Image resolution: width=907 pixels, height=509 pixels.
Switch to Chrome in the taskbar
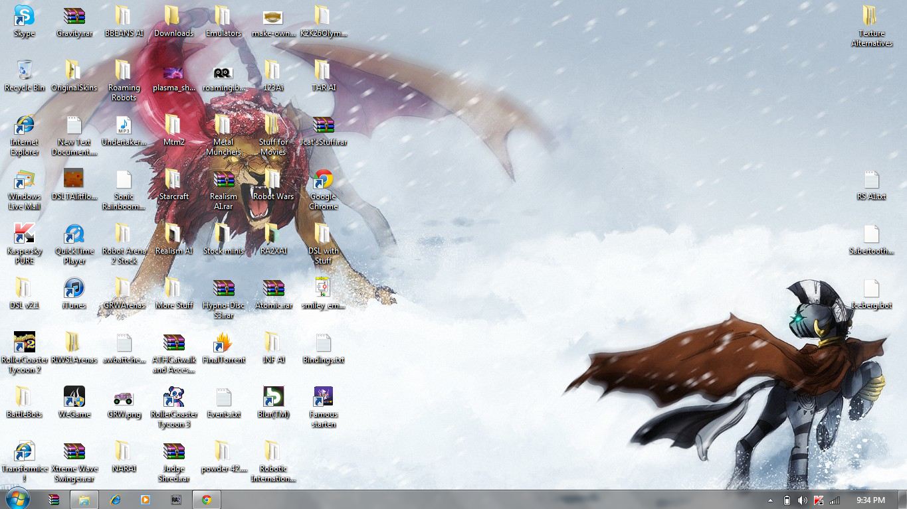tap(207, 500)
